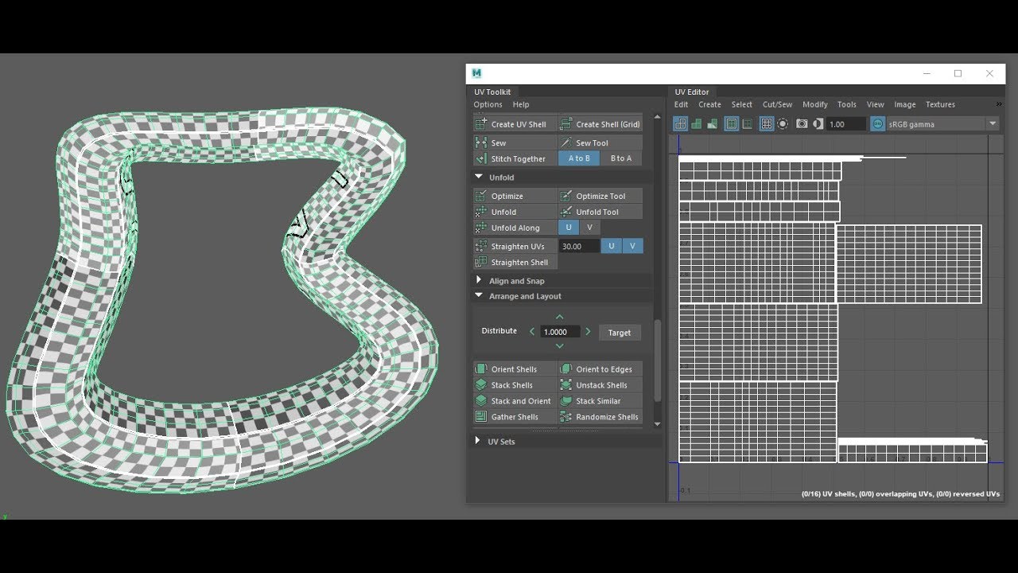Click Unstack Shells

coord(600,385)
